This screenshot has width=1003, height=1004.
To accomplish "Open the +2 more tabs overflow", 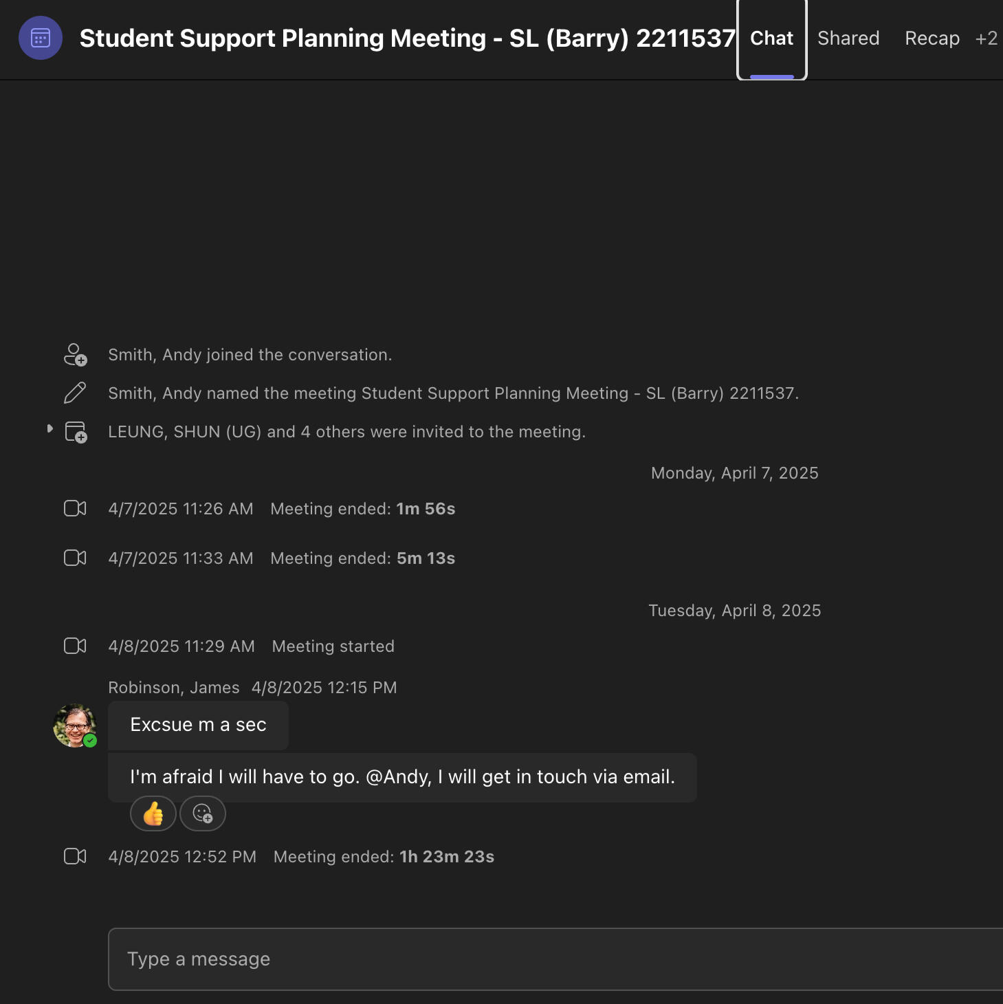I will pos(986,39).
